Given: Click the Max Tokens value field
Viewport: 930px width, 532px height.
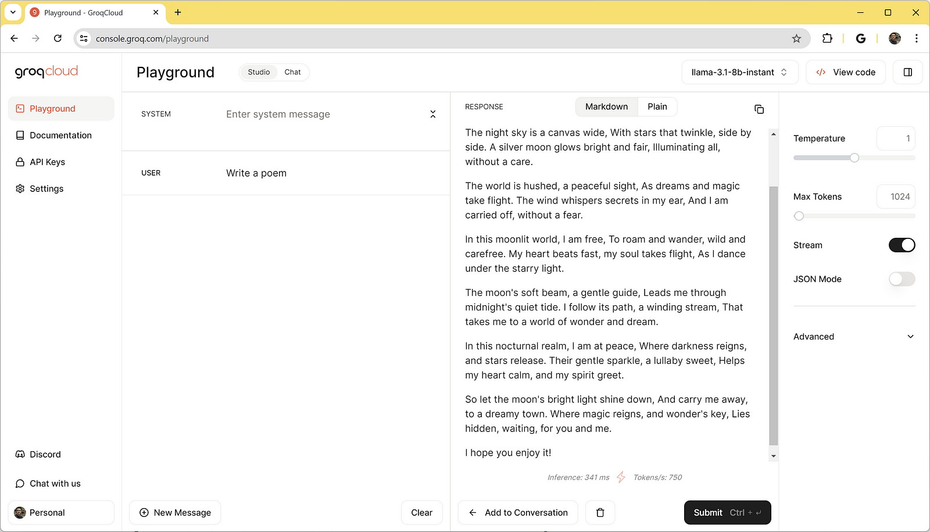Looking at the screenshot, I should click(896, 197).
